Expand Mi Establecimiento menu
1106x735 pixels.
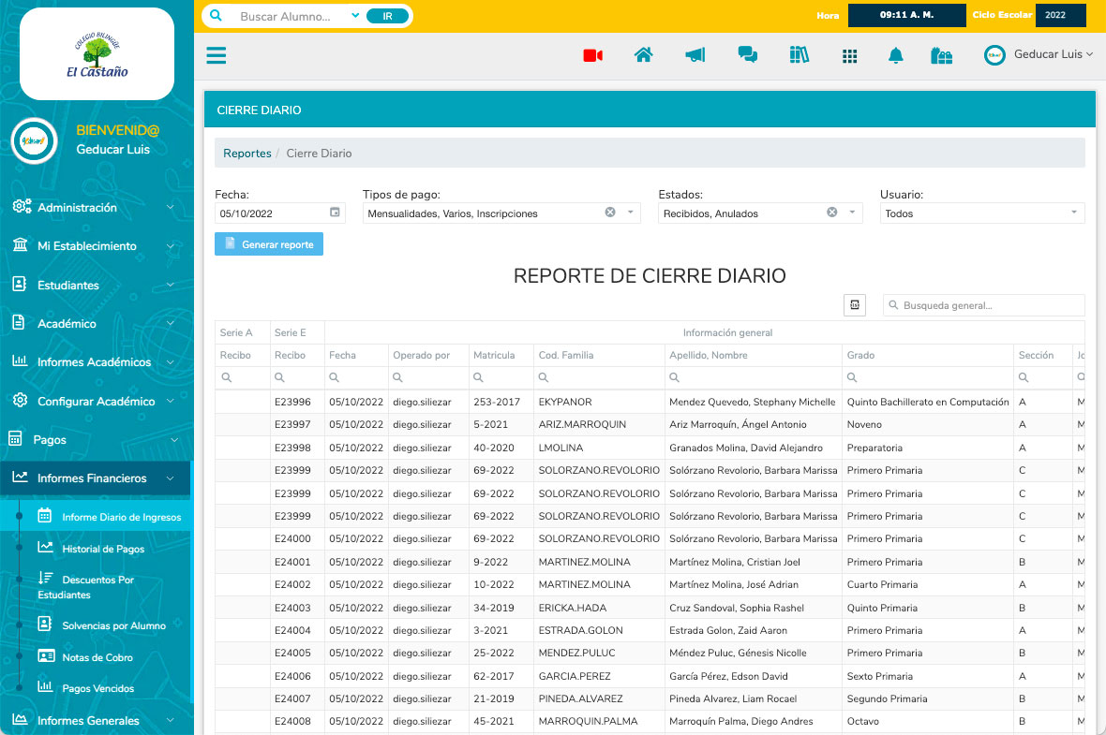point(95,246)
